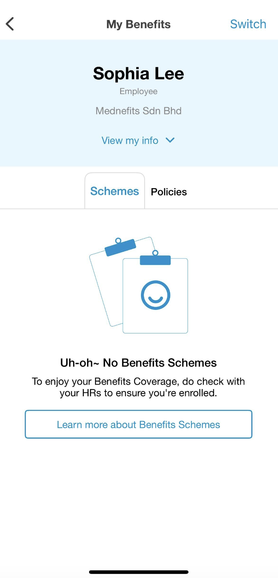Click the smiley face icon

pyautogui.click(x=155, y=295)
